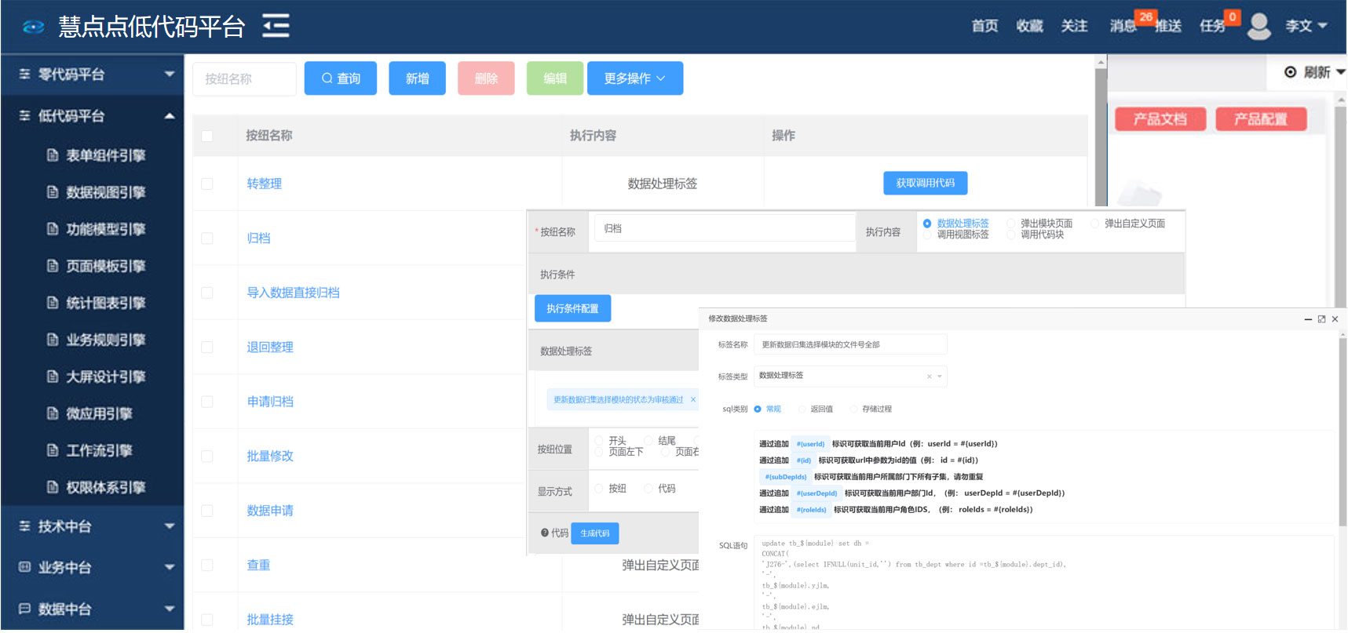This screenshot has height=633, width=1348.
Task: Check the 转整理 row checkbox
Action: (207, 184)
